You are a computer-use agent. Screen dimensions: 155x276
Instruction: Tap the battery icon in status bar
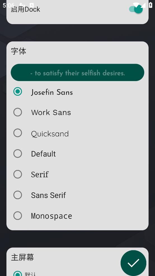click(x=151, y=5)
